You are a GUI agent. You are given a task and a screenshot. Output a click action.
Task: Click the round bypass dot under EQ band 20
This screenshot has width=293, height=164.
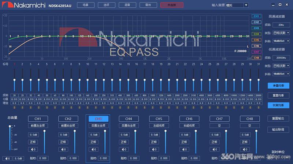coord(169,107)
